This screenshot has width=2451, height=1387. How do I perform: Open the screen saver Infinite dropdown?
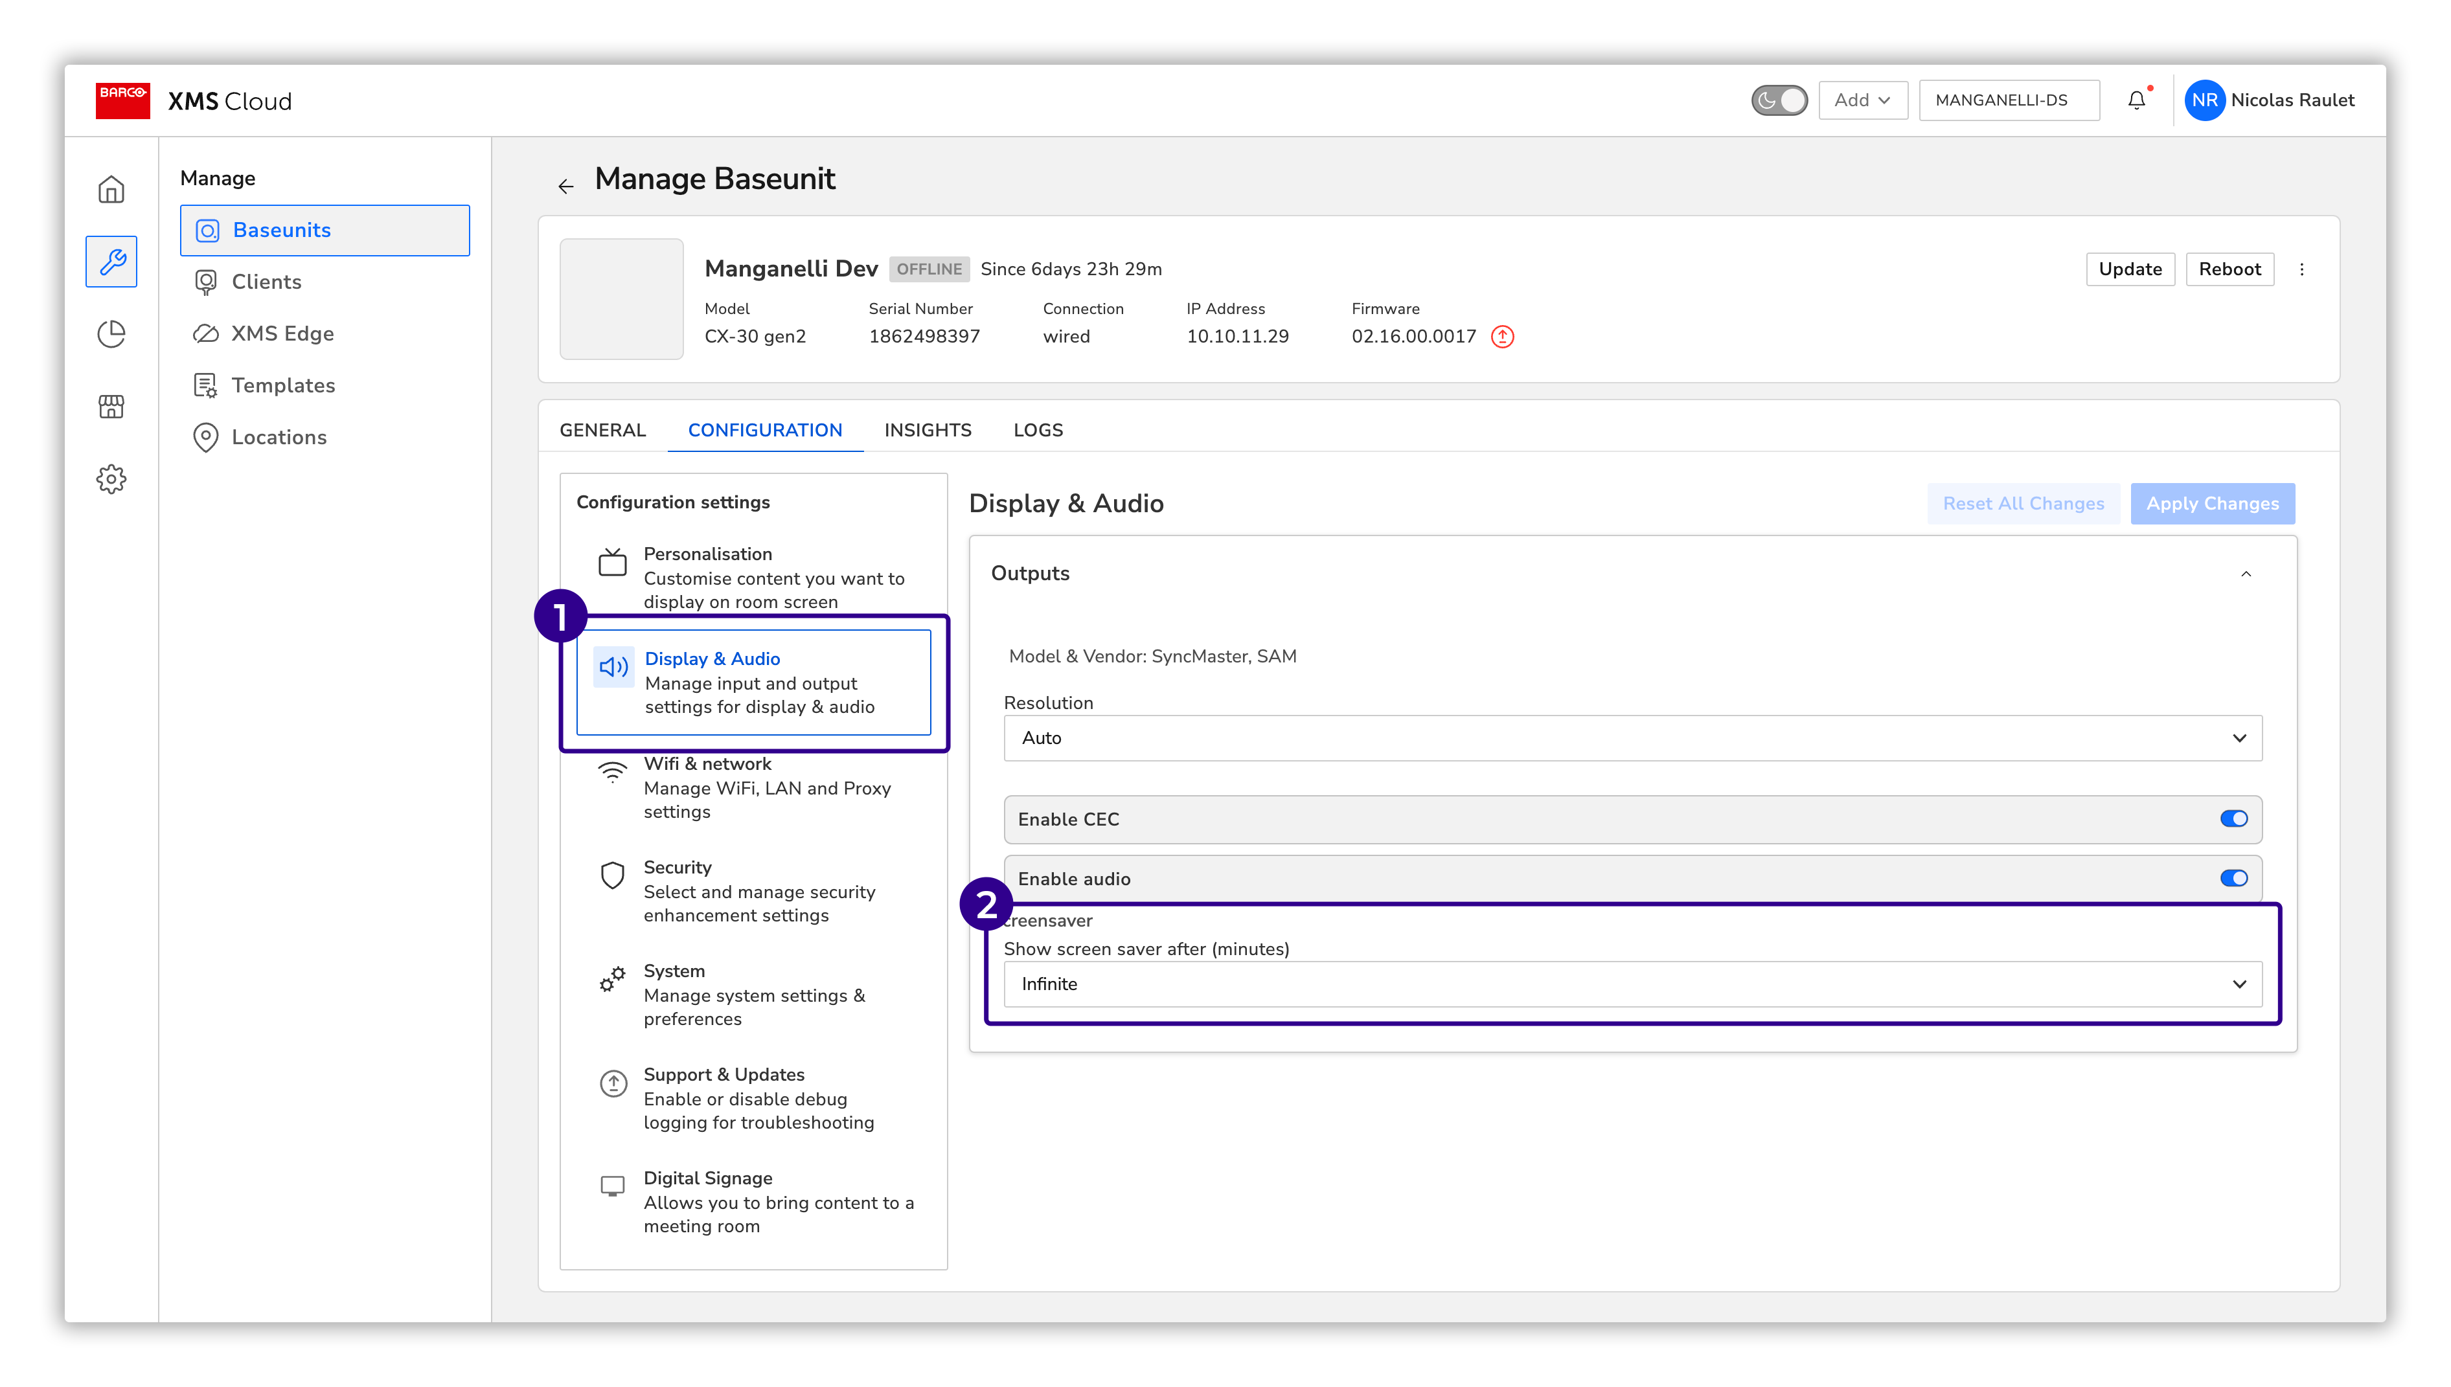coord(1633,984)
